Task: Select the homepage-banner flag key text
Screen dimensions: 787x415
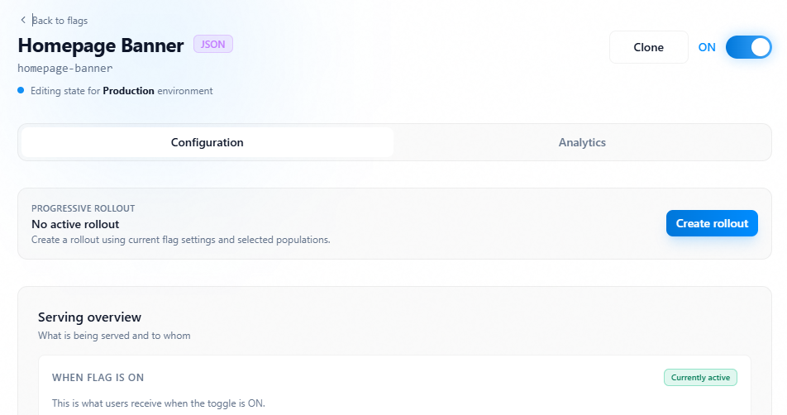Action: click(x=65, y=69)
